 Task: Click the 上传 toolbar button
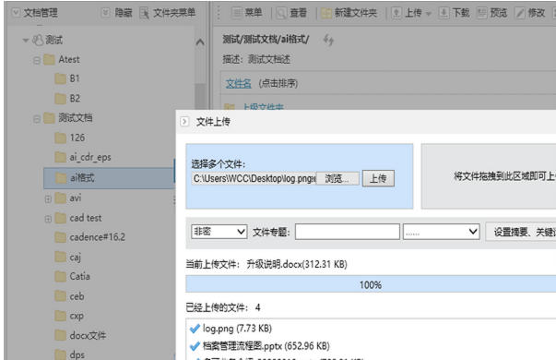point(407,13)
